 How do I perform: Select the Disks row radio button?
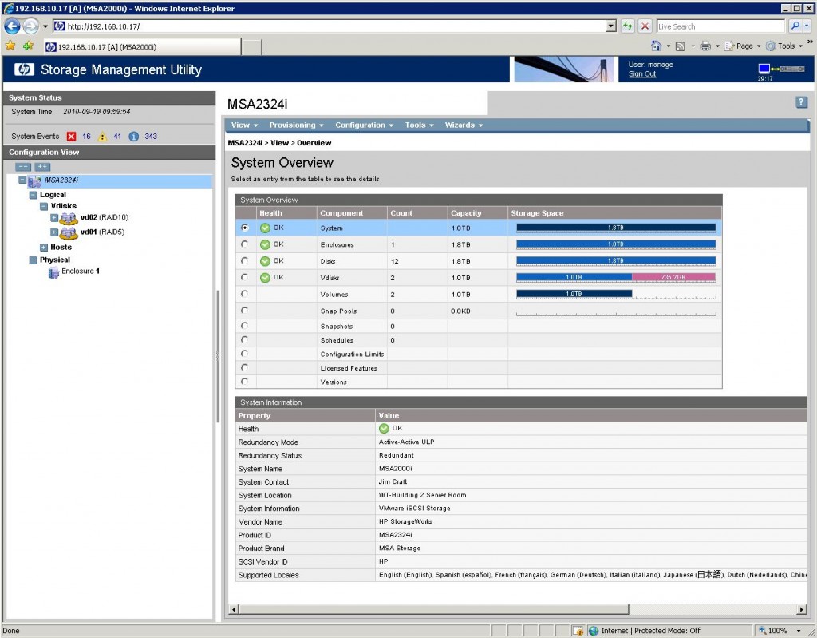click(x=244, y=261)
